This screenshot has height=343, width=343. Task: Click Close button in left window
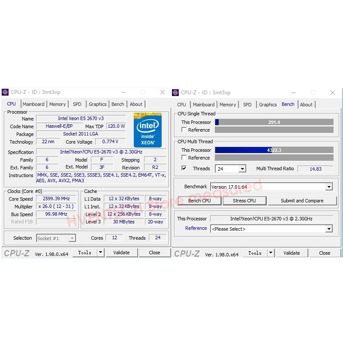click(x=154, y=253)
